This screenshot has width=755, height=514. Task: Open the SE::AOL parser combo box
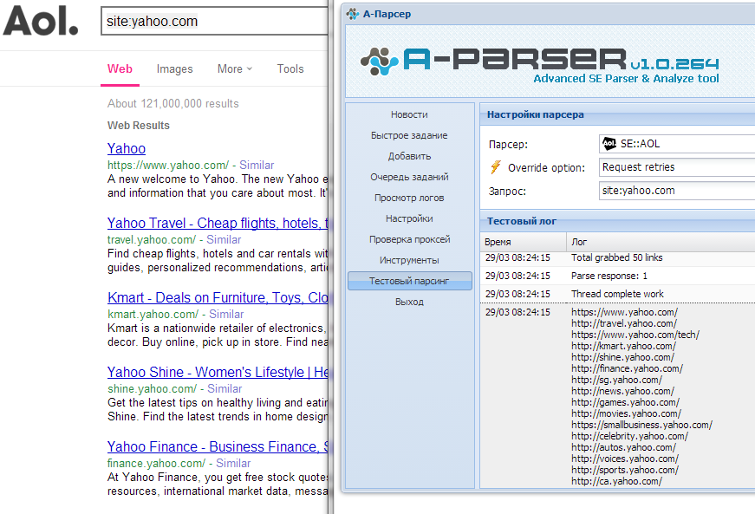677,143
